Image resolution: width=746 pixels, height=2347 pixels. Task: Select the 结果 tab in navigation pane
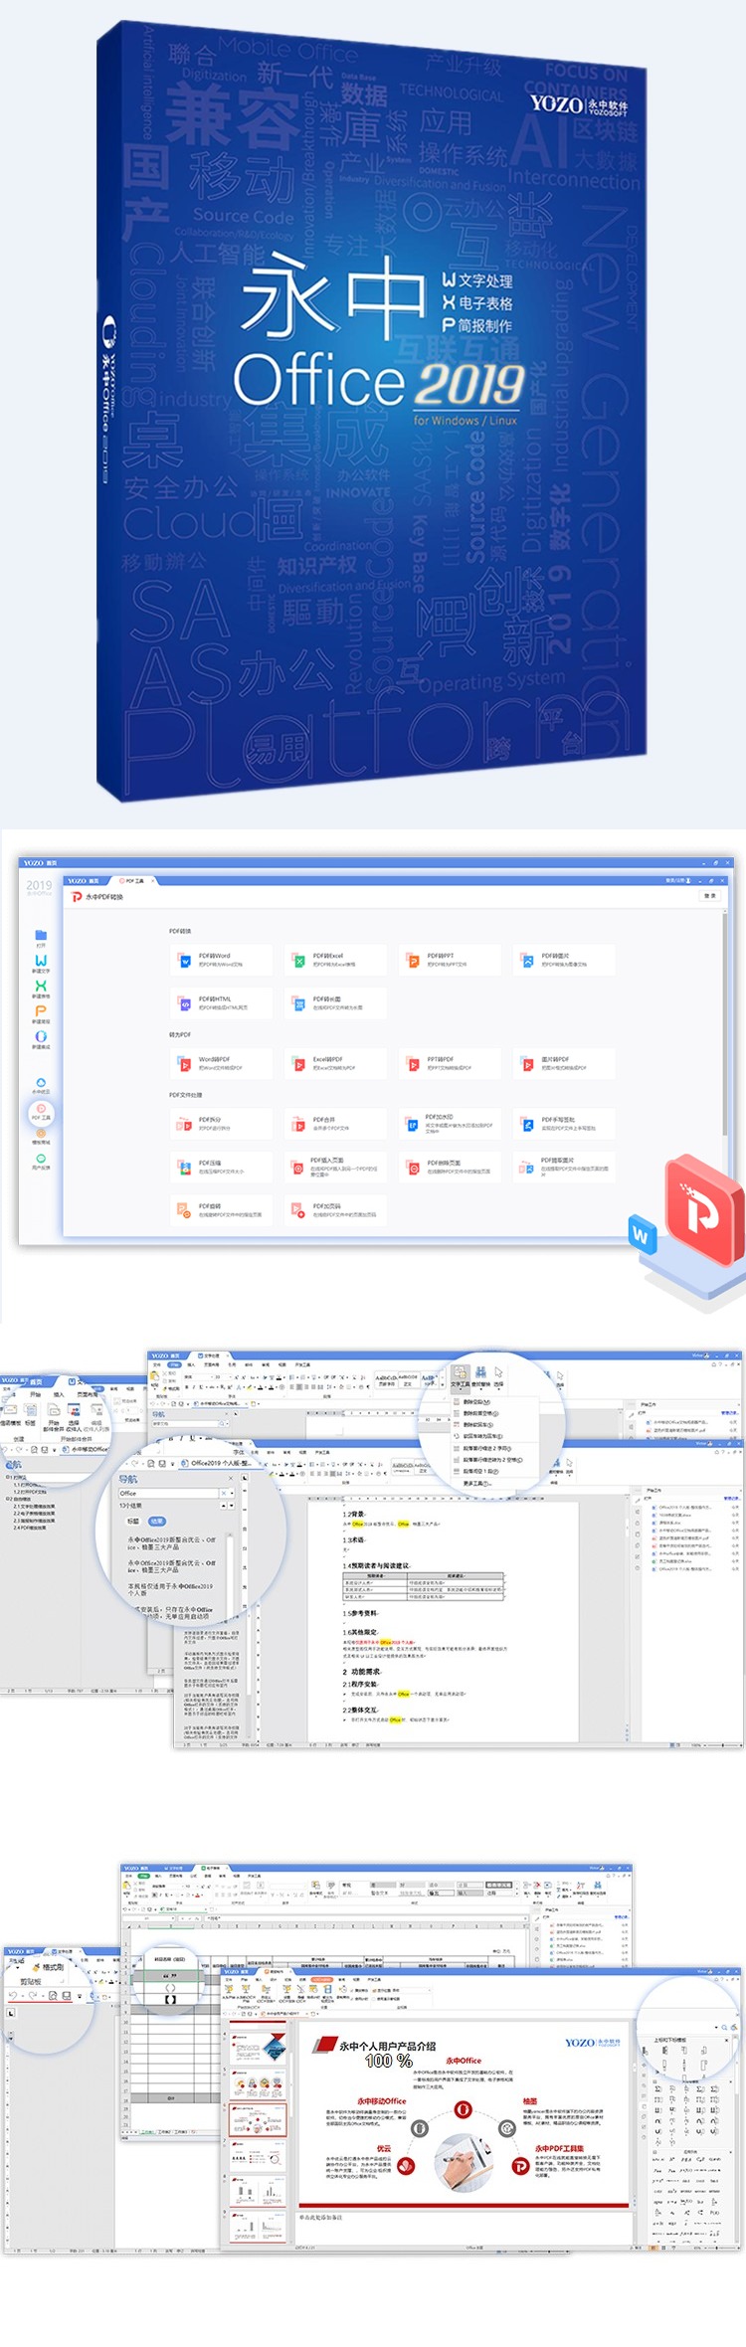pyautogui.click(x=157, y=1521)
